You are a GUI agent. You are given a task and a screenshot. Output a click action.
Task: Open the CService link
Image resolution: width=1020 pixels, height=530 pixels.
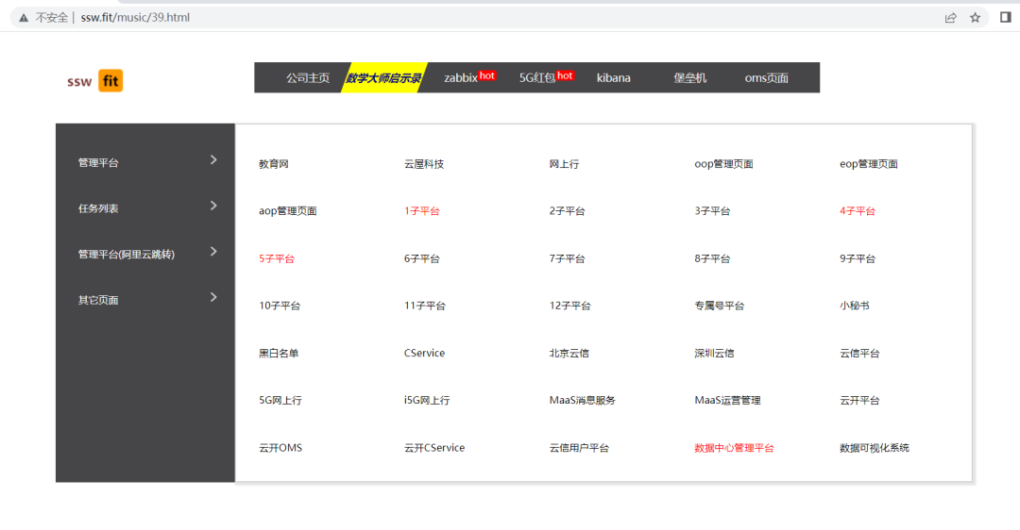424,354
